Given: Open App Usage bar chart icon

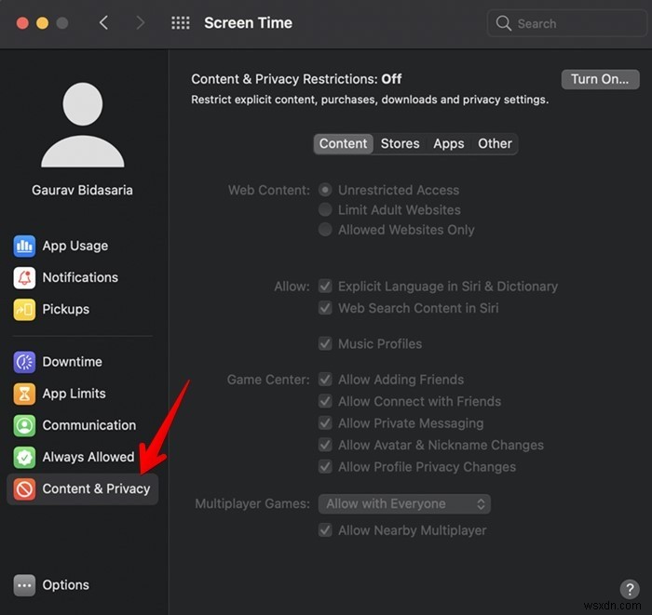Looking at the screenshot, I should (x=24, y=246).
